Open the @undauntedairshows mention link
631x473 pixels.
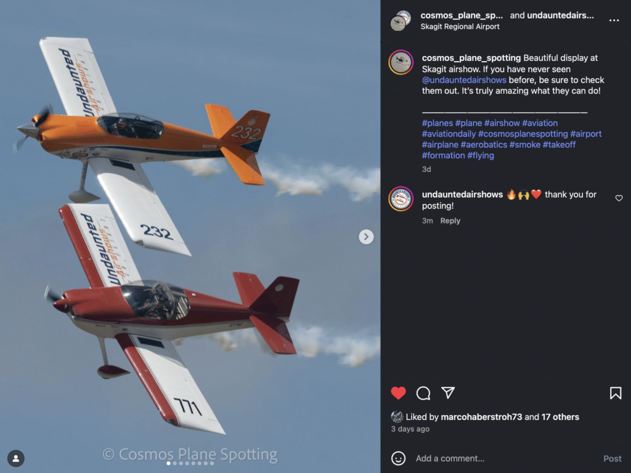463,80
